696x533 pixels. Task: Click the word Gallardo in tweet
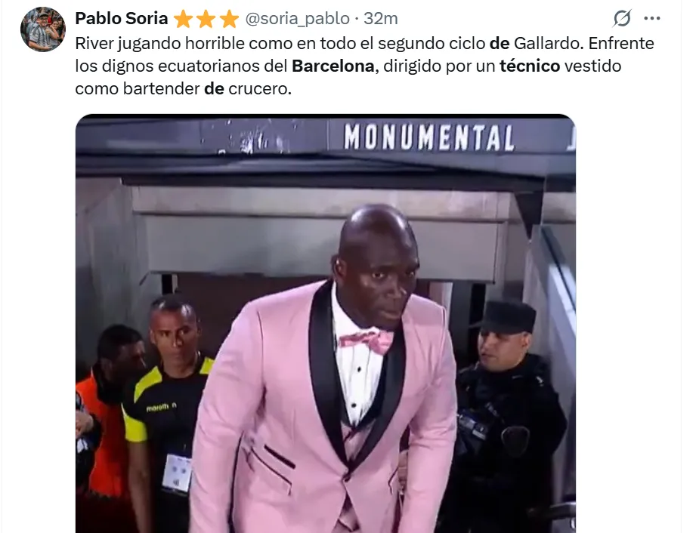point(547,44)
